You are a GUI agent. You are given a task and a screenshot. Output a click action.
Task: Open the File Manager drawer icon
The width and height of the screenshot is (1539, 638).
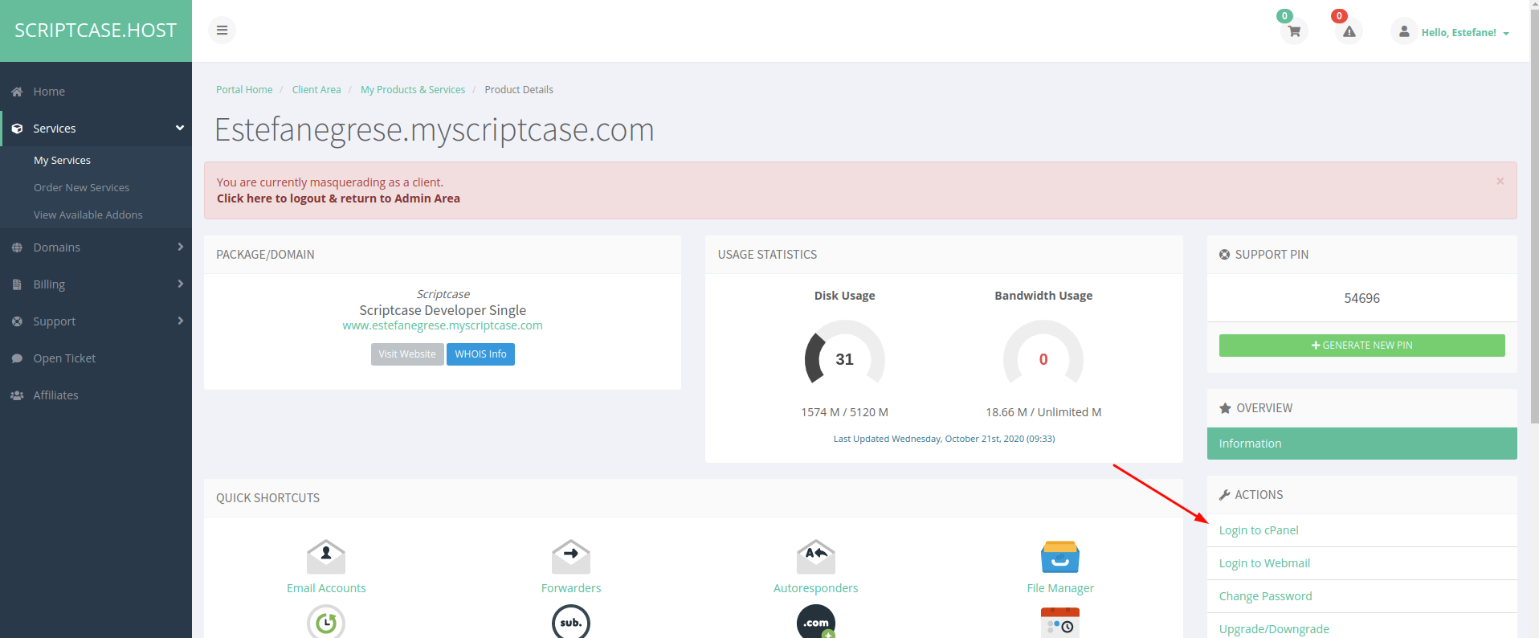tap(1060, 556)
